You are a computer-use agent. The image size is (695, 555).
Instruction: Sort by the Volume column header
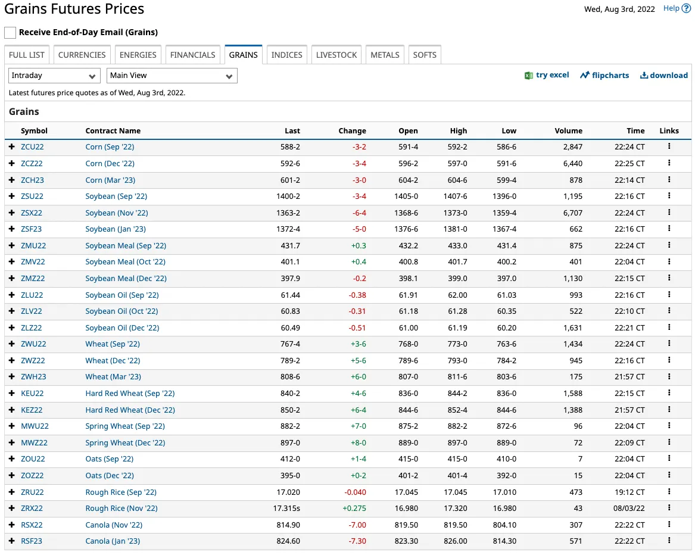(568, 131)
